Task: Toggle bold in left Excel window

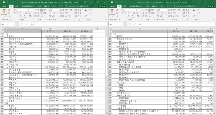Action: 15,13
